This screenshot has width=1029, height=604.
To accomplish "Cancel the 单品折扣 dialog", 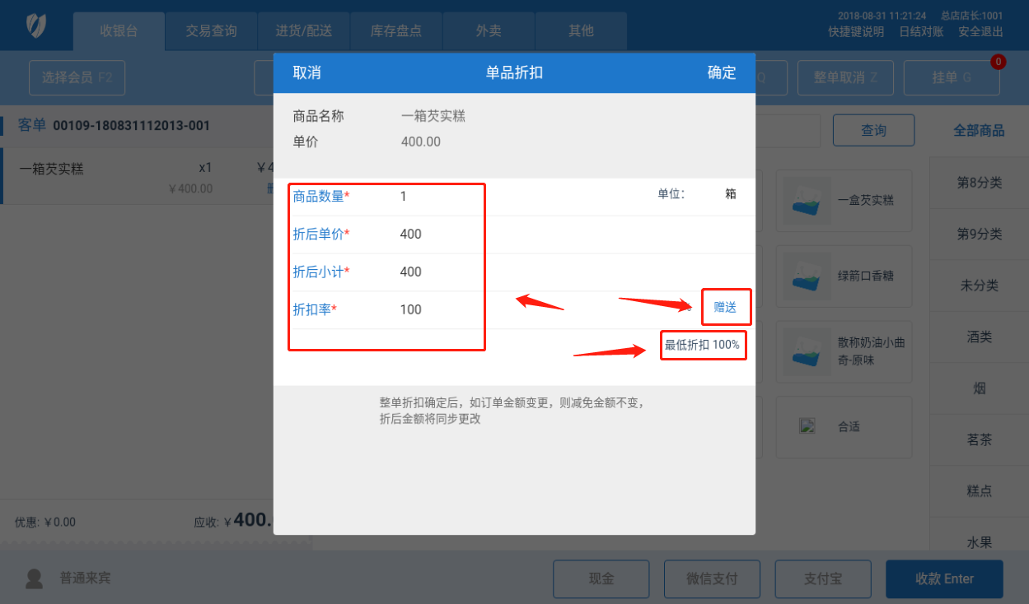I will [x=306, y=72].
